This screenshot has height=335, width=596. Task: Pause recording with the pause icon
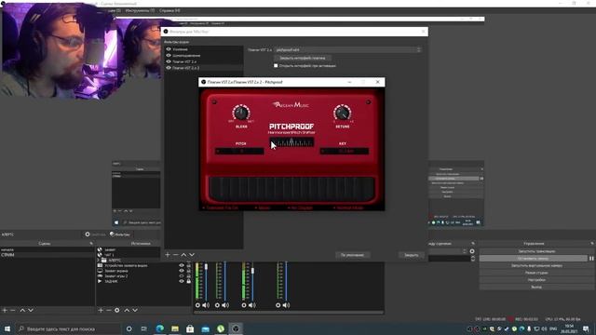coord(591,259)
